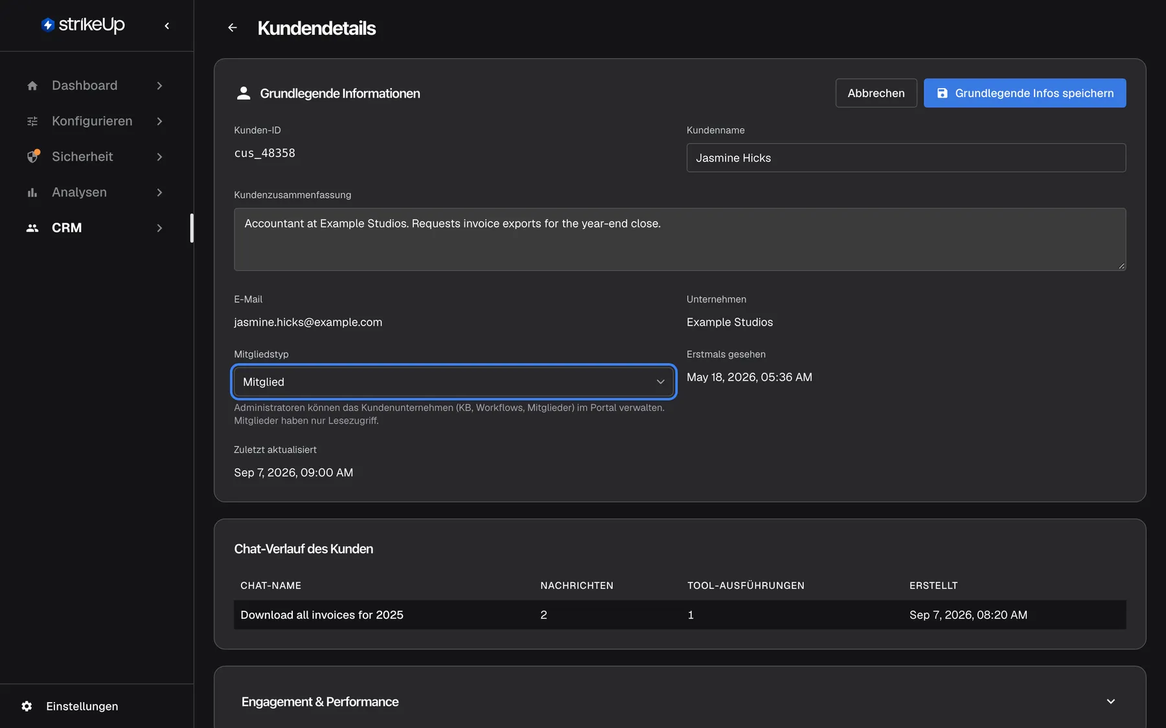Expand the Konfigurieren submenu chevron

tap(159, 121)
